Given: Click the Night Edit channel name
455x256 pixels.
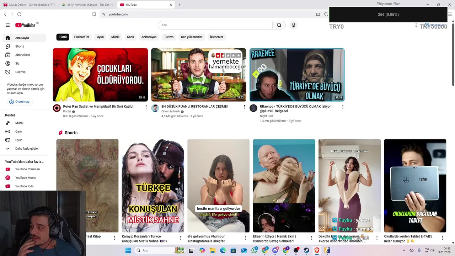Looking at the screenshot, I should point(266,116).
